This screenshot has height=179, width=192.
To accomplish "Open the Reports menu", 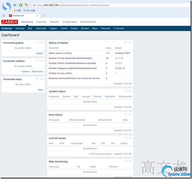I will coord(54,22).
